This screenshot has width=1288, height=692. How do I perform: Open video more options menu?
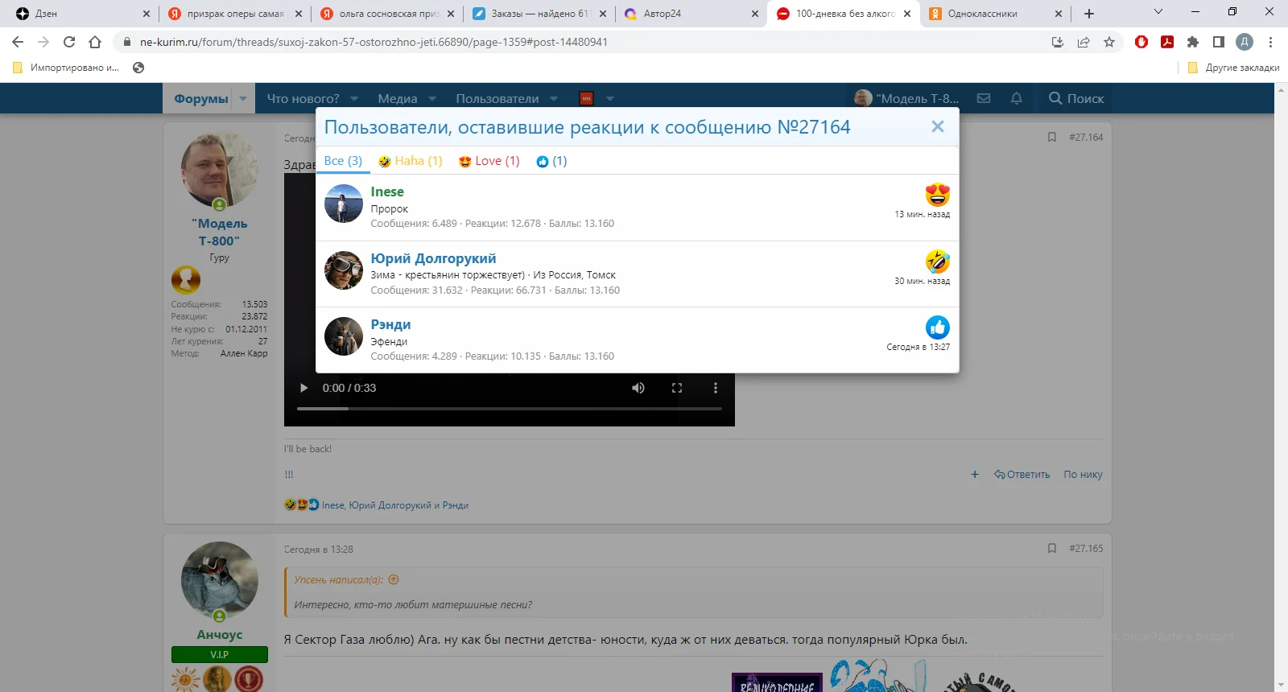716,388
